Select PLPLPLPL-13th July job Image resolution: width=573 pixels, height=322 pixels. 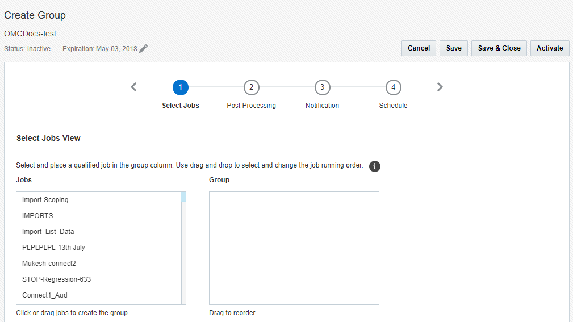click(53, 248)
